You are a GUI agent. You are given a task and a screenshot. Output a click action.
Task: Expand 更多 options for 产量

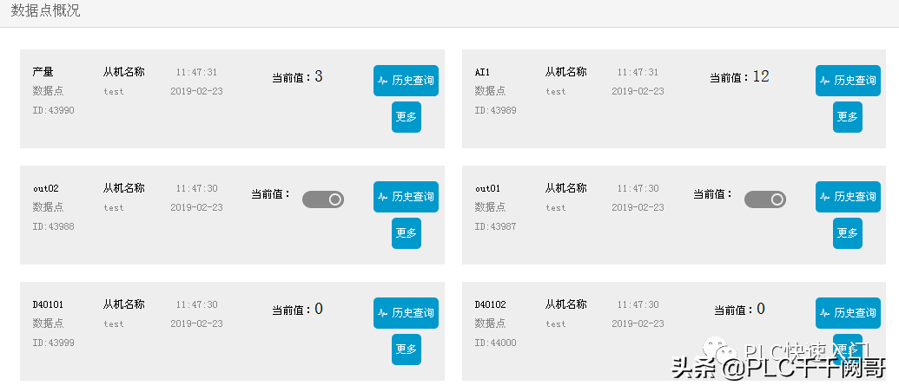tap(407, 117)
